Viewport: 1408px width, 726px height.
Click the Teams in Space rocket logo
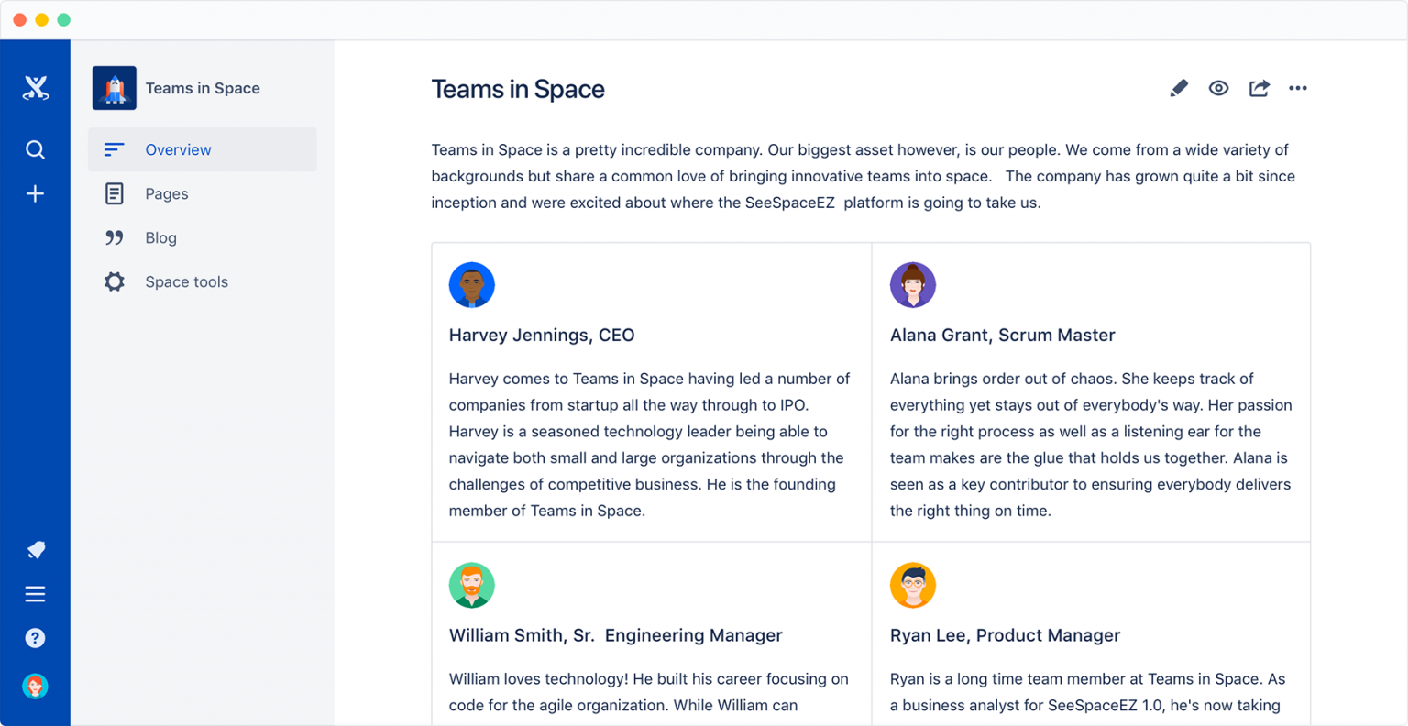click(x=114, y=87)
